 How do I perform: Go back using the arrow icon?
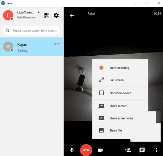pyautogui.click(x=72, y=16)
